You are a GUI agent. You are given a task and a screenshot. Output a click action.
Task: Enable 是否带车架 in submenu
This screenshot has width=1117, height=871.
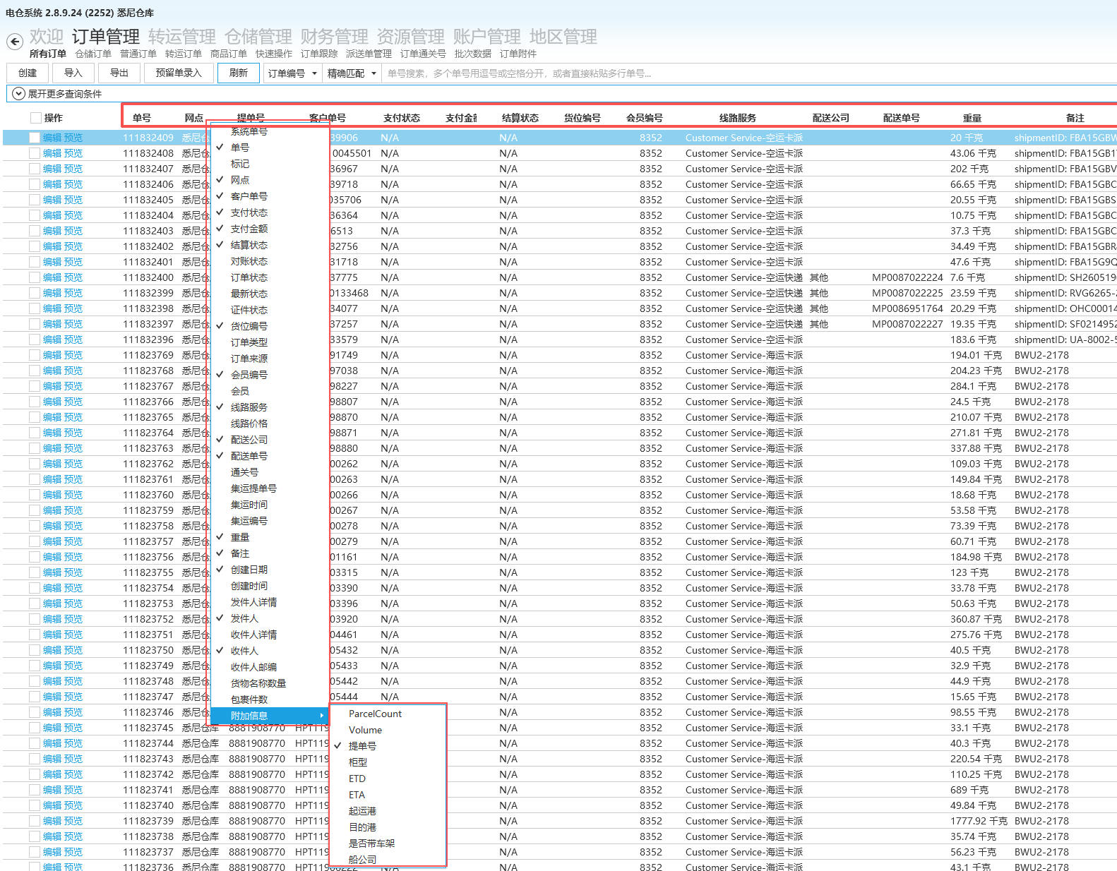(x=388, y=843)
